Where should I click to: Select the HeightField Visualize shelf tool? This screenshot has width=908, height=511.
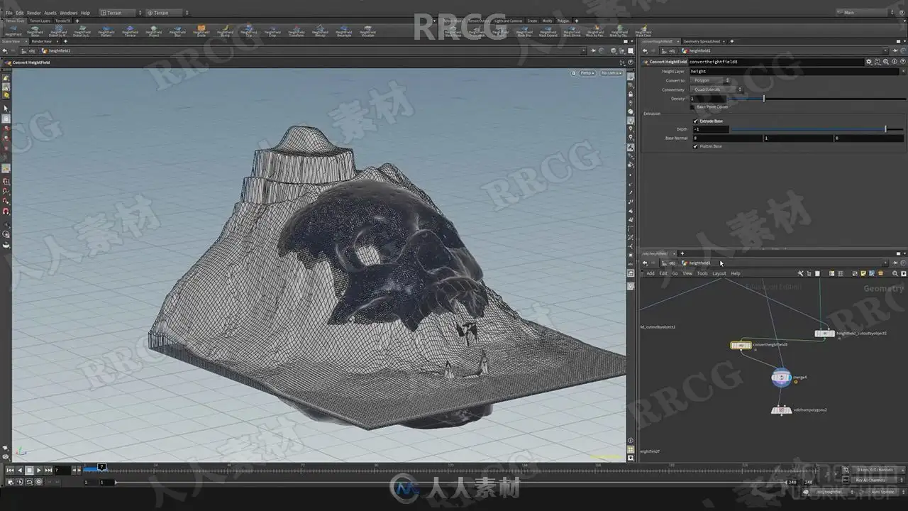point(367,31)
